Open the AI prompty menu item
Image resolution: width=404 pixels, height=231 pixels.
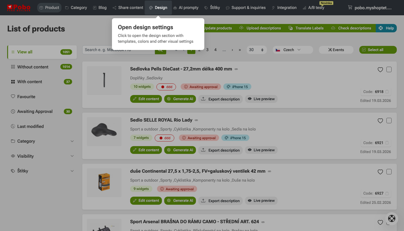[186, 8]
